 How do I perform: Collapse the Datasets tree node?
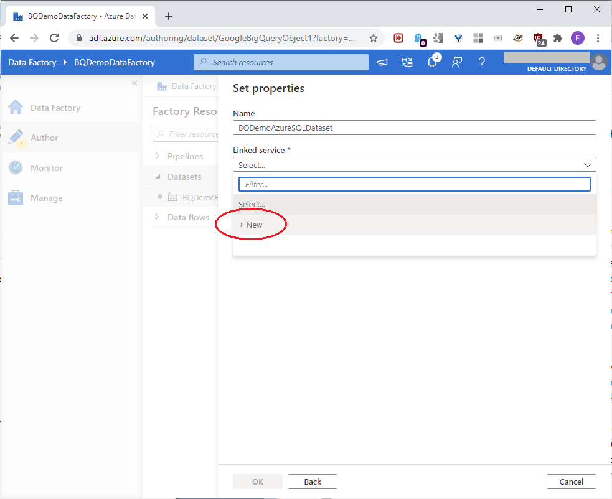coord(158,177)
